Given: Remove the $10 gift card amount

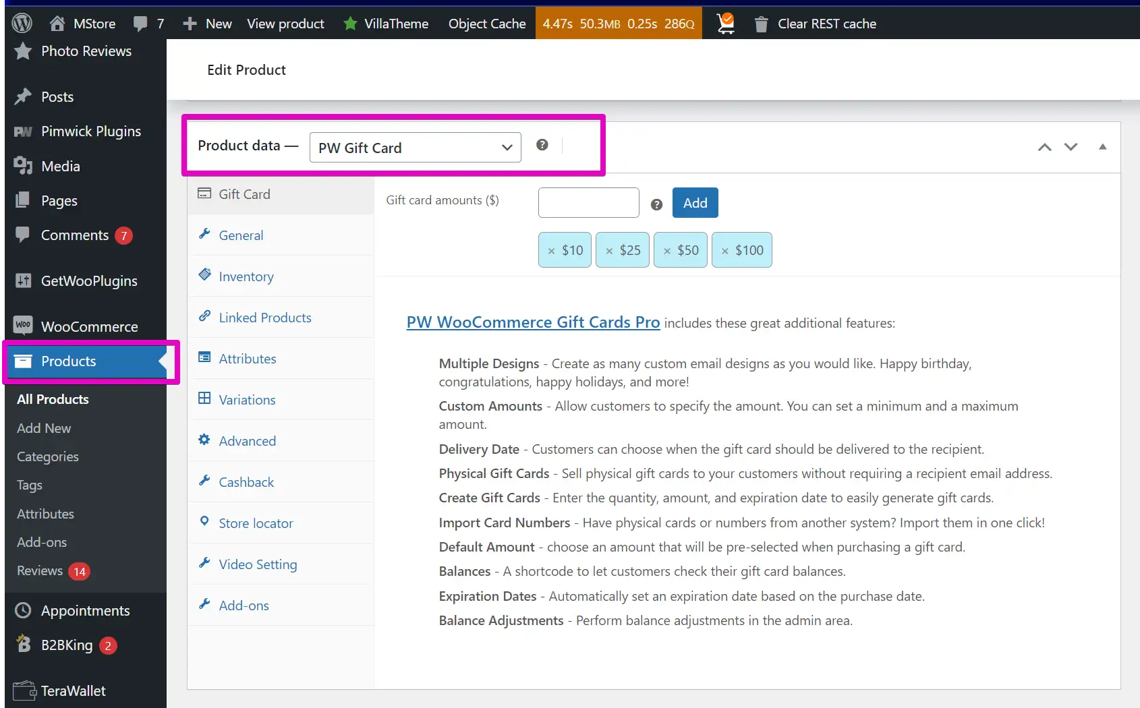Looking at the screenshot, I should (x=551, y=251).
